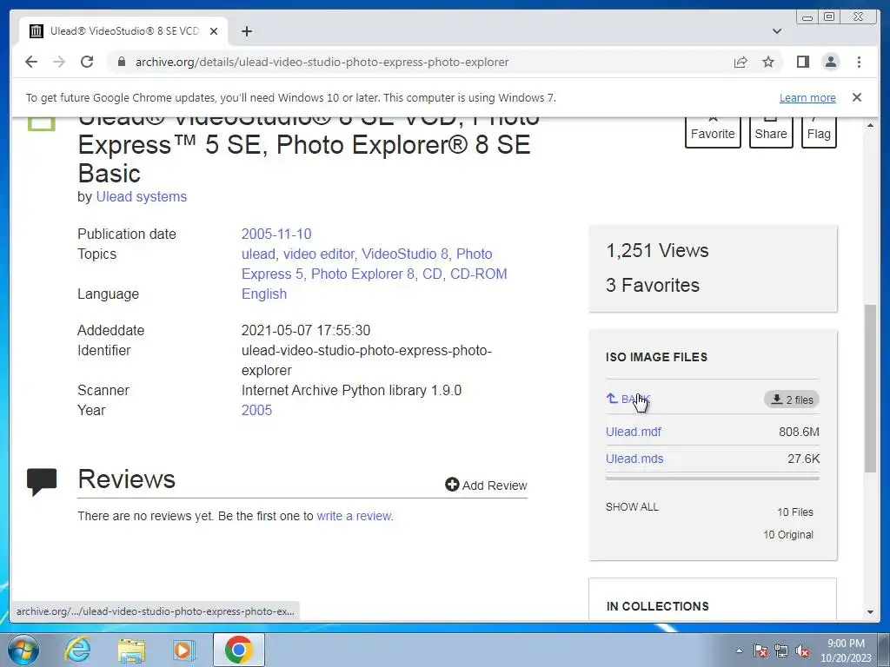Open the Learn more link
Image resolution: width=890 pixels, height=667 pixels.
(807, 97)
